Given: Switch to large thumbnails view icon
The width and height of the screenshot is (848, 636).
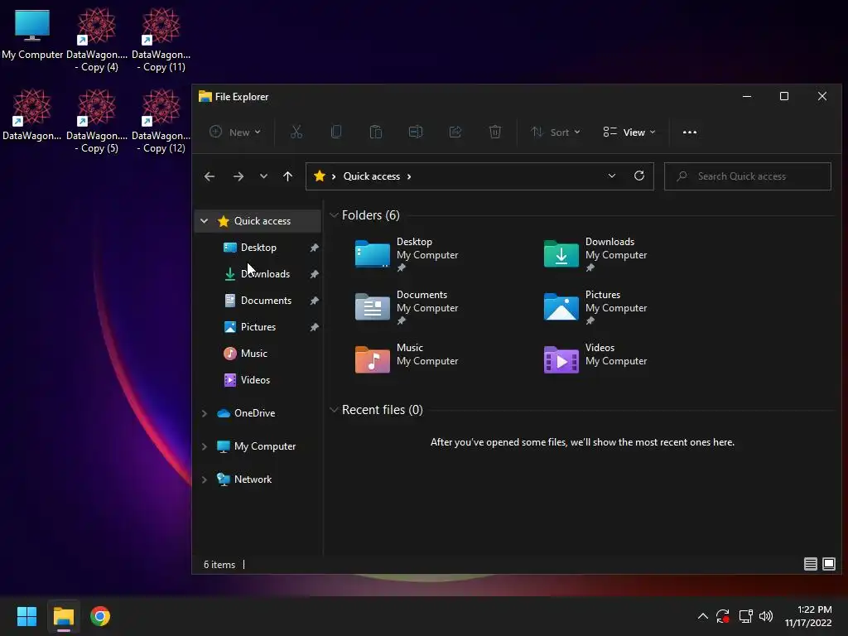Looking at the screenshot, I should click(x=828, y=564).
